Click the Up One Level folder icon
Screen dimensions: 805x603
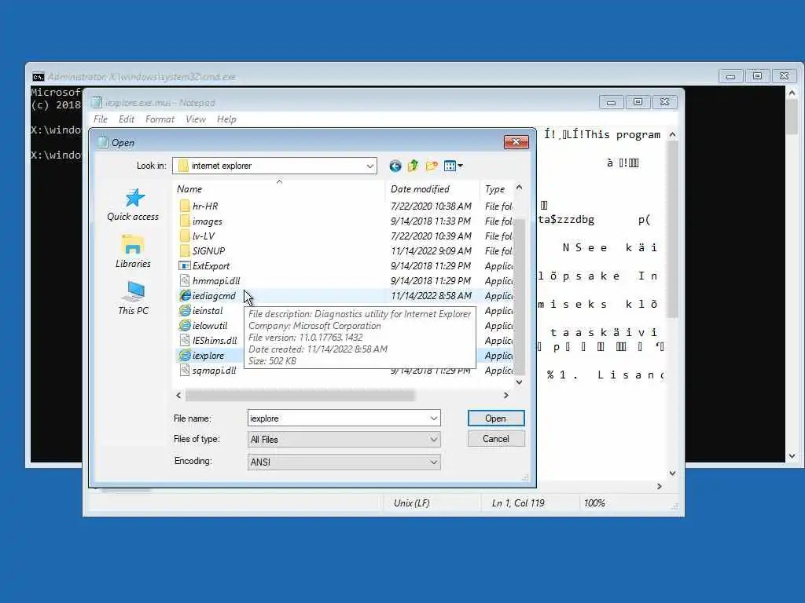coord(413,166)
